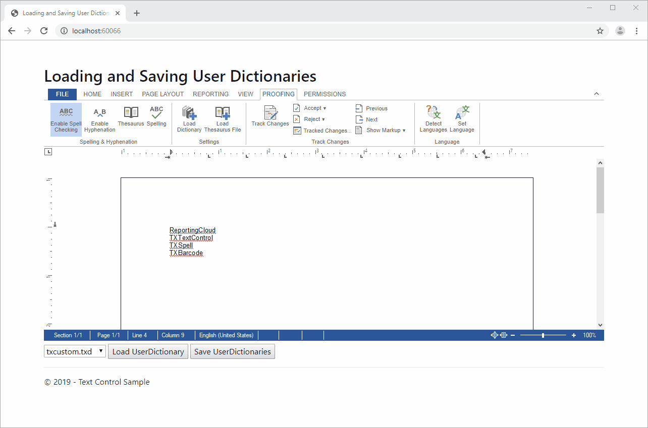Open the browser profile avatar

[x=620, y=31]
